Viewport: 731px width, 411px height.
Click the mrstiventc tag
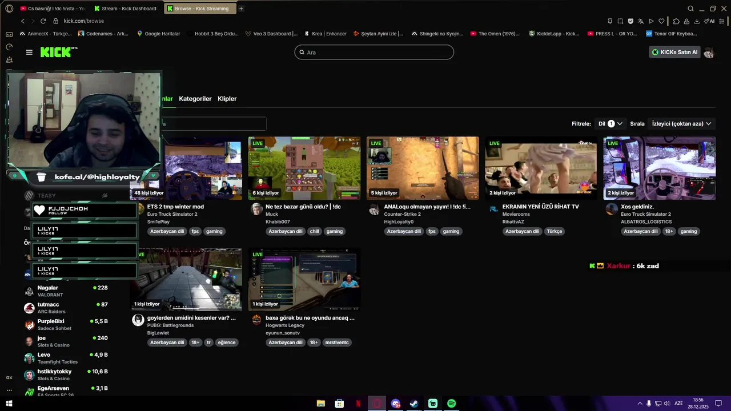337,342
